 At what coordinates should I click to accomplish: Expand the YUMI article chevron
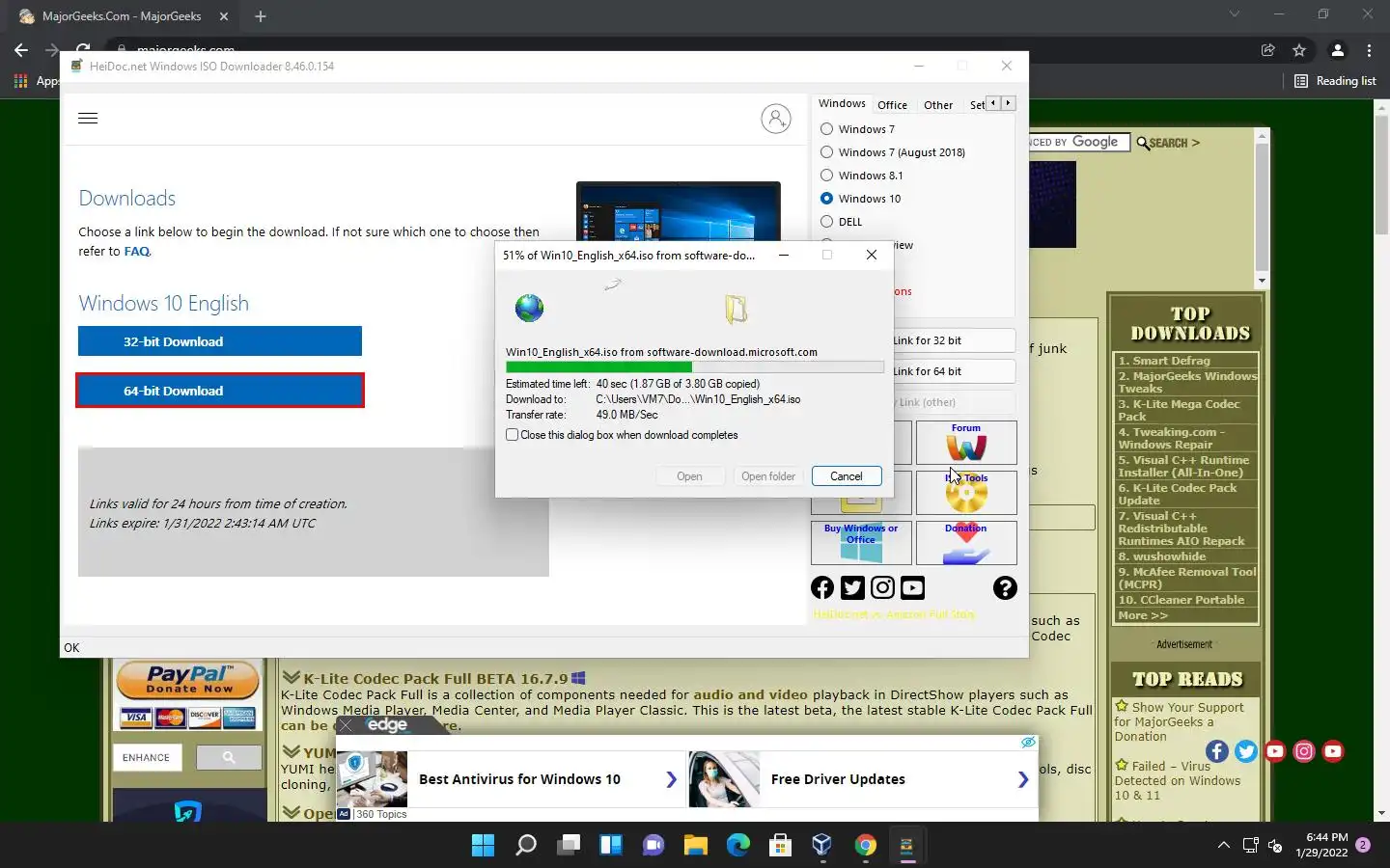coord(291,751)
